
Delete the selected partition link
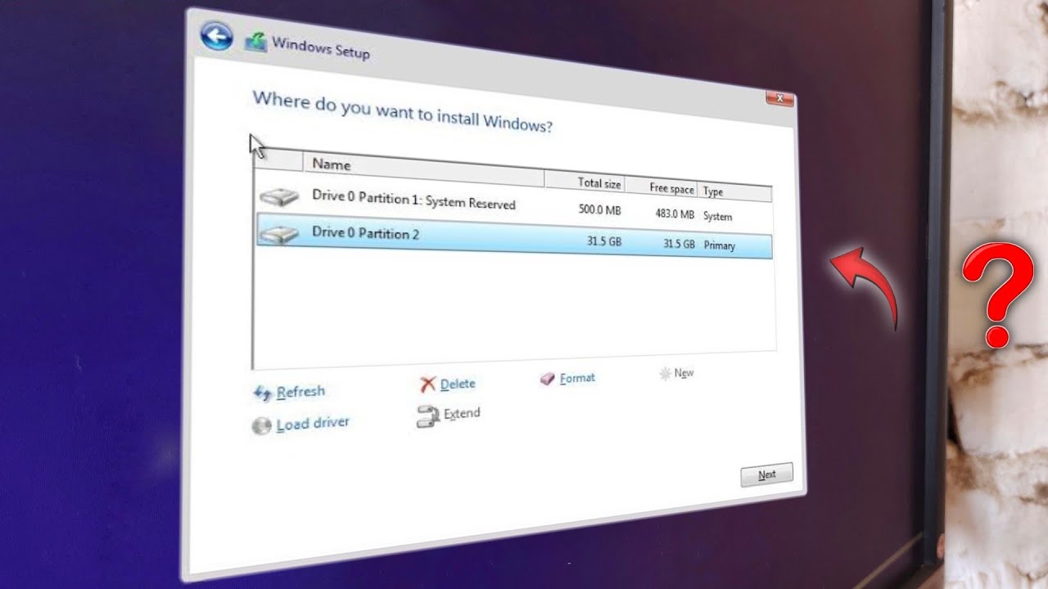point(457,384)
